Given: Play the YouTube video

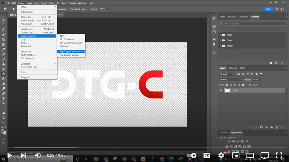Looking at the screenshot, I should (10, 155).
